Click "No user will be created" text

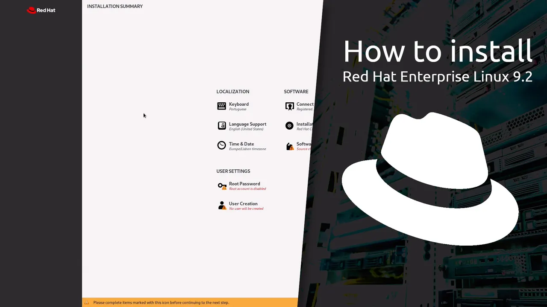pos(246,209)
